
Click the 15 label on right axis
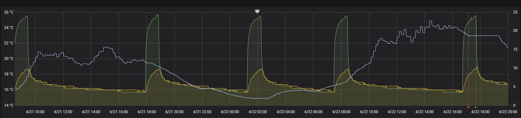pyautogui.click(x=515, y=49)
